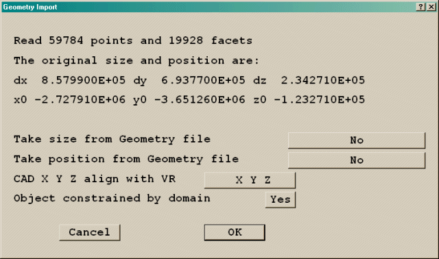Viewport: 439px width, 259px height.
Task: Select the x0 value -2.727910E+06
Action: pos(80,100)
